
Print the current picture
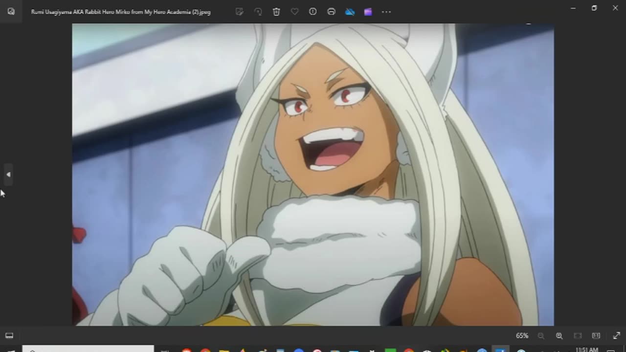click(x=331, y=12)
